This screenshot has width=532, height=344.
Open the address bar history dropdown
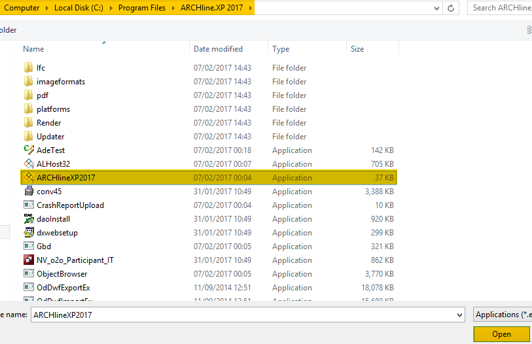point(436,8)
